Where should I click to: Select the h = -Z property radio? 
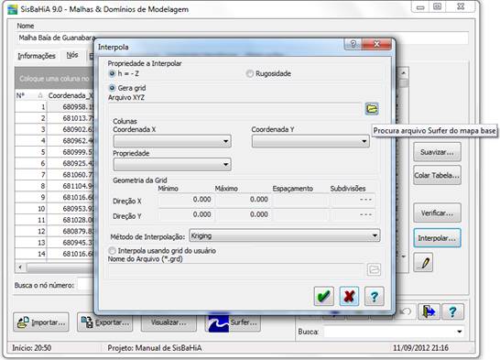[112, 73]
